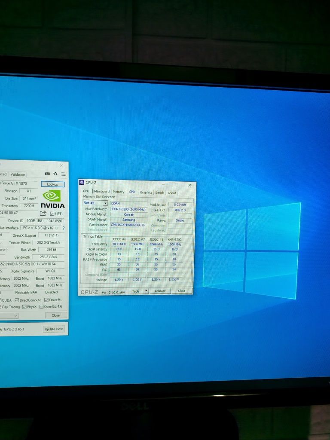
Task: Open the About tab in CPU-Z
Action: 172,193
